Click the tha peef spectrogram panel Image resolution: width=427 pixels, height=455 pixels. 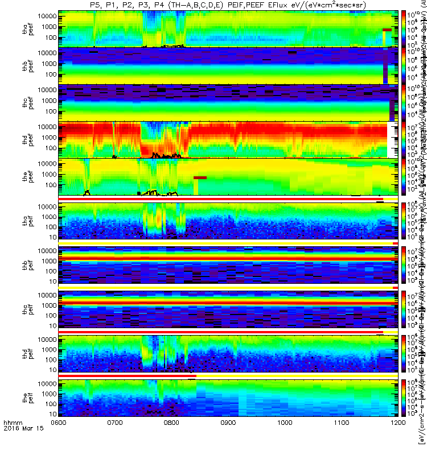pos(228,29)
